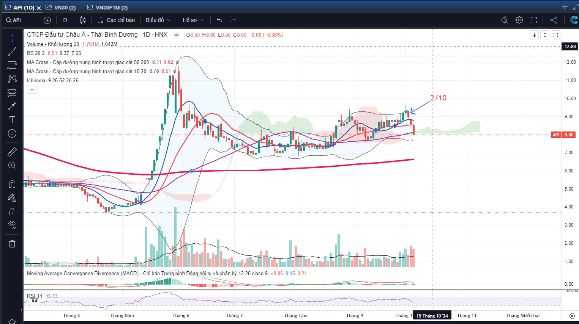Open Các chỉ báo indicators dialog
Image resolution: width=579 pixels, height=324 pixels.
(x=116, y=20)
